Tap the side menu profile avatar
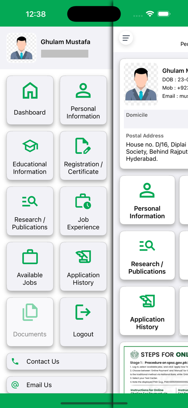 click(22, 48)
